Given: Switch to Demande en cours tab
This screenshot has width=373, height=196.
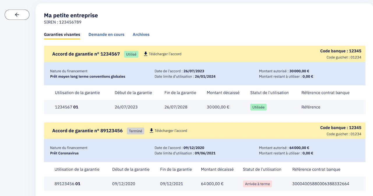Looking at the screenshot, I should coord(106,35).
